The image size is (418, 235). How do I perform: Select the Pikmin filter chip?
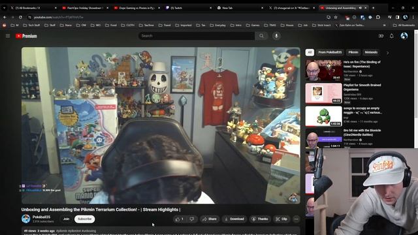353,52
